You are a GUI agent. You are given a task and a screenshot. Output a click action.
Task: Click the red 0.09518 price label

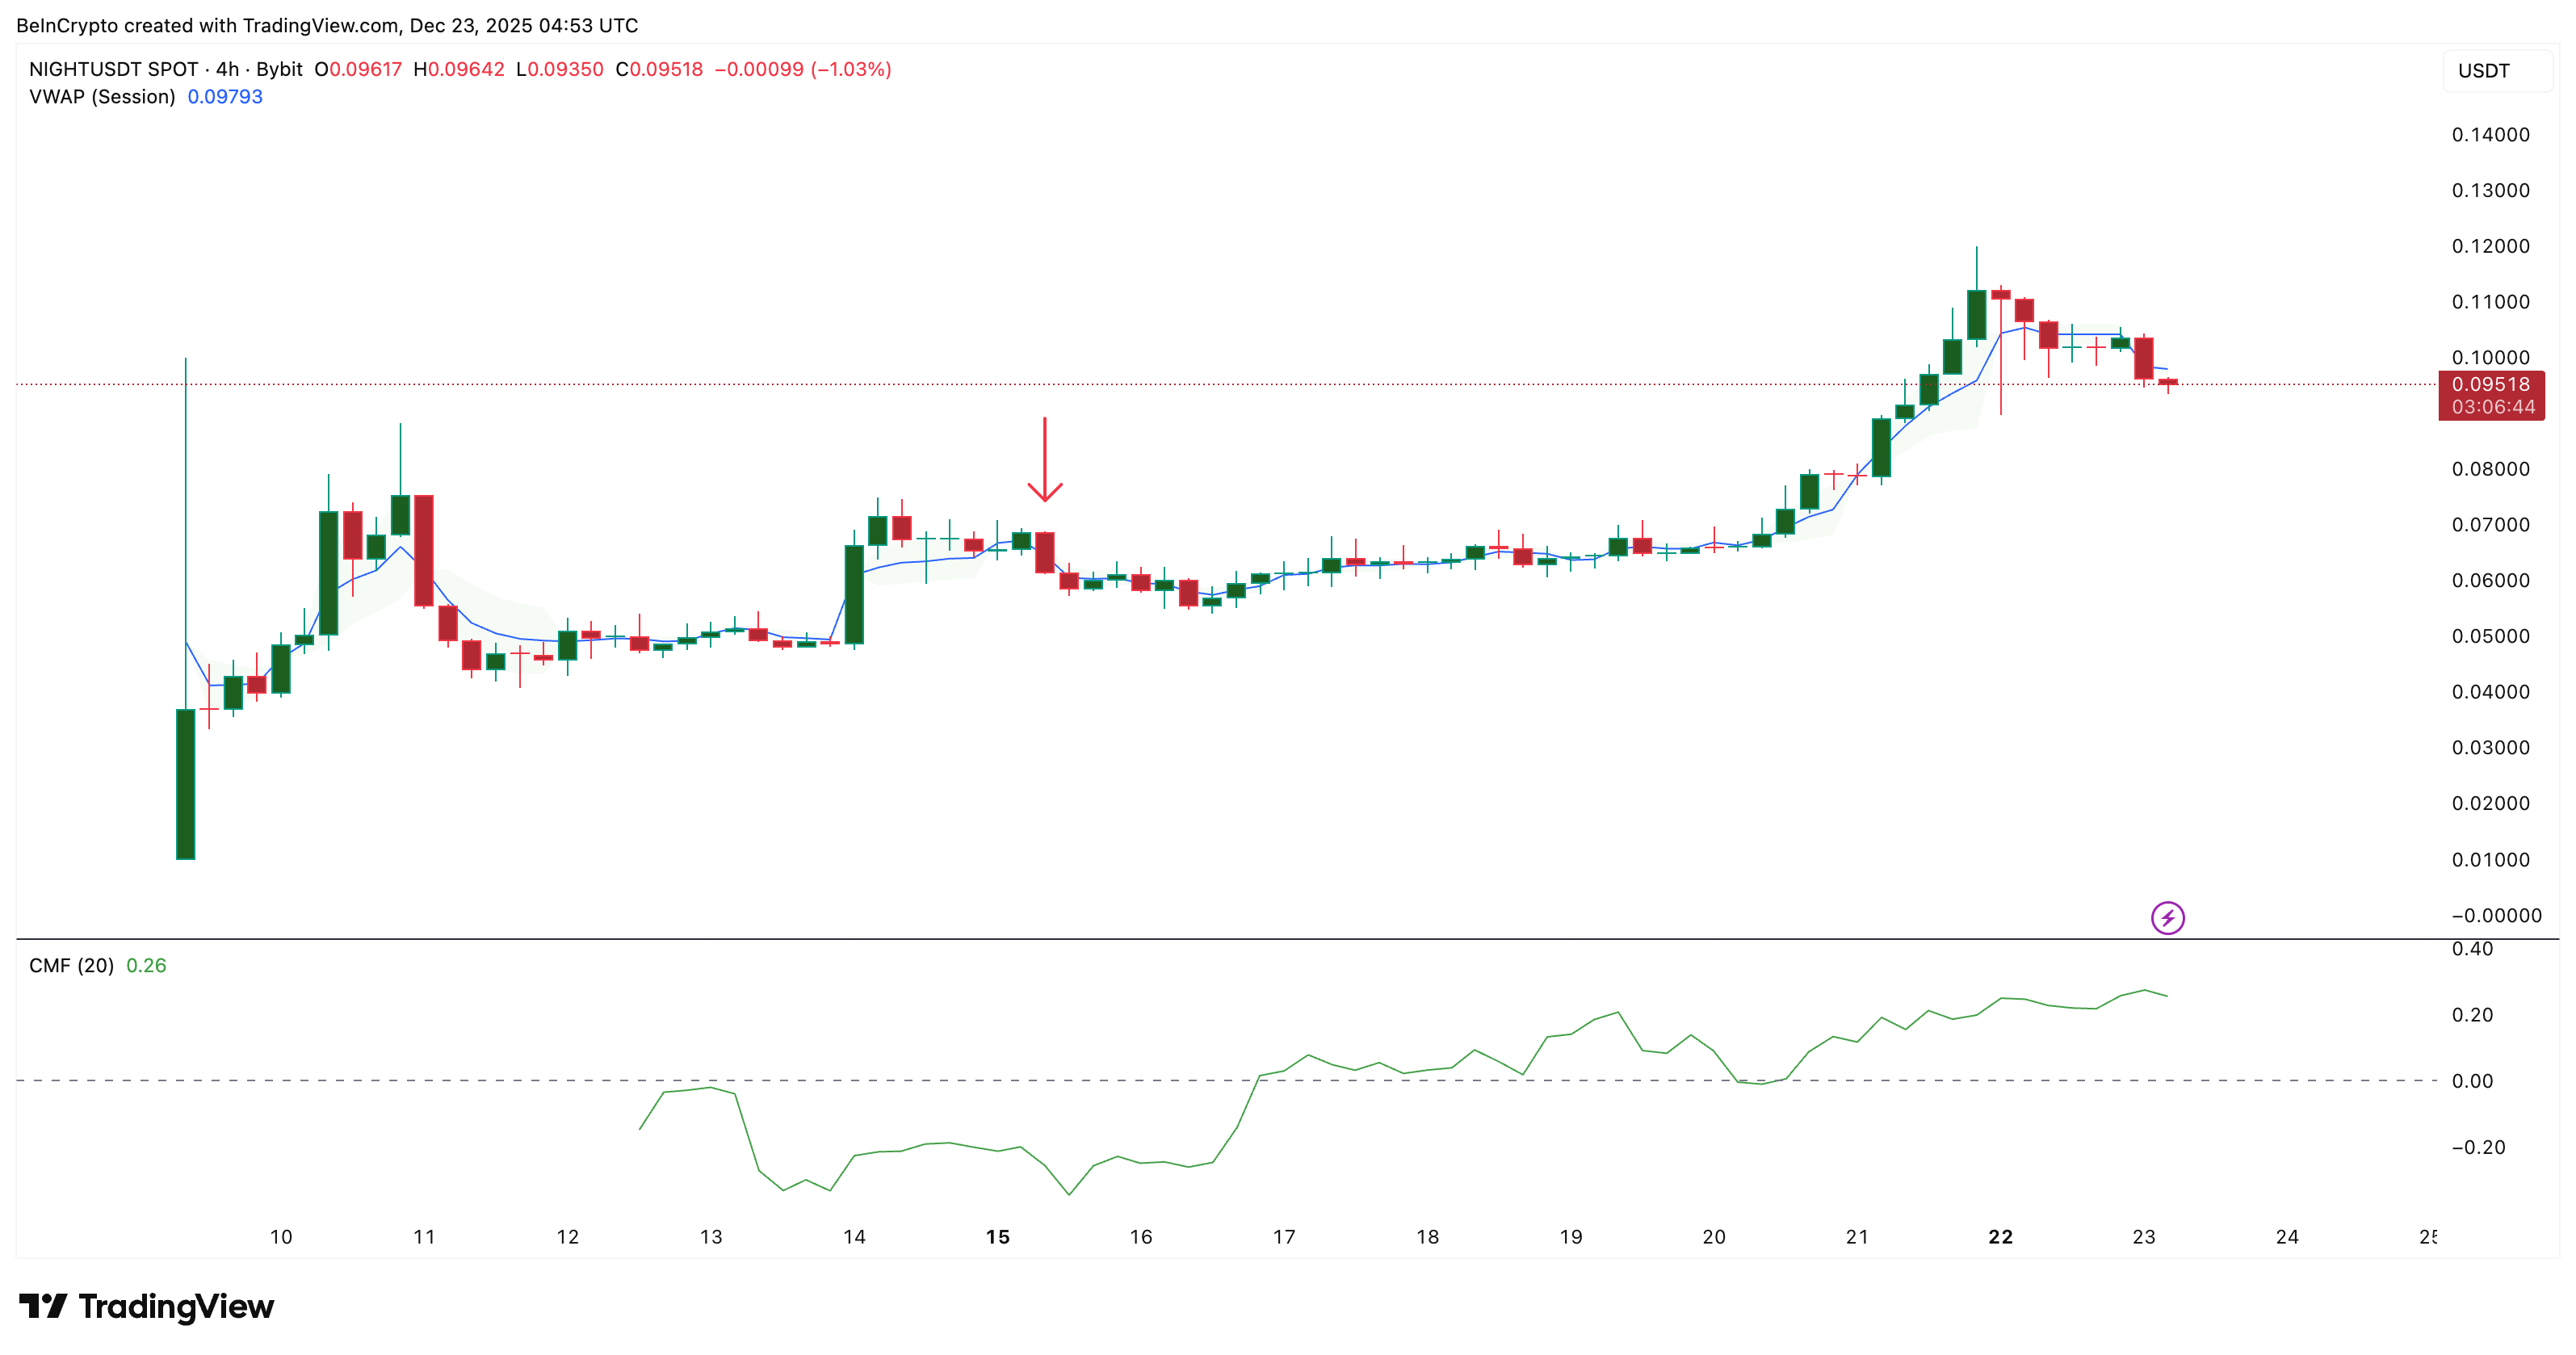click(2491, 384)
